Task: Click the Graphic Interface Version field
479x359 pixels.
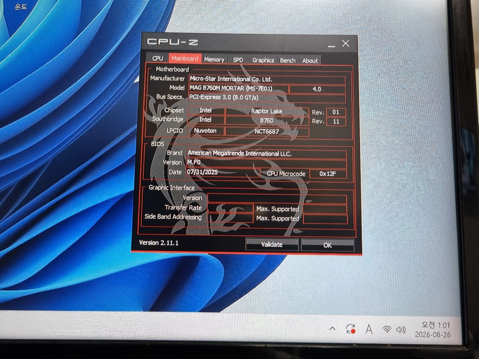Action: click(277, 199)
